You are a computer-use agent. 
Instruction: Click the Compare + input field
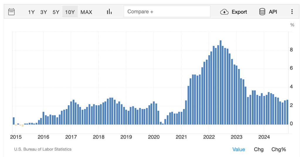[x=167, y=12]
